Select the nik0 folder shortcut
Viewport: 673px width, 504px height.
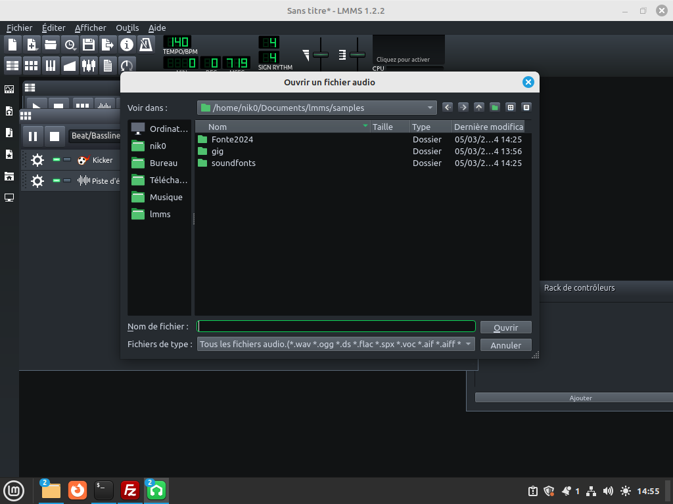(x=160, y=146)
